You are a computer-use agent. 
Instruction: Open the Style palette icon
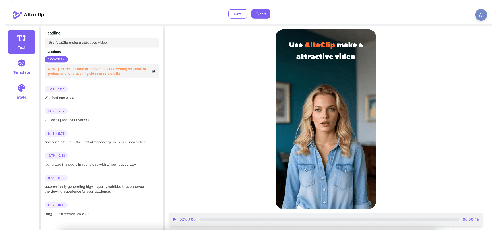[21, 88]
